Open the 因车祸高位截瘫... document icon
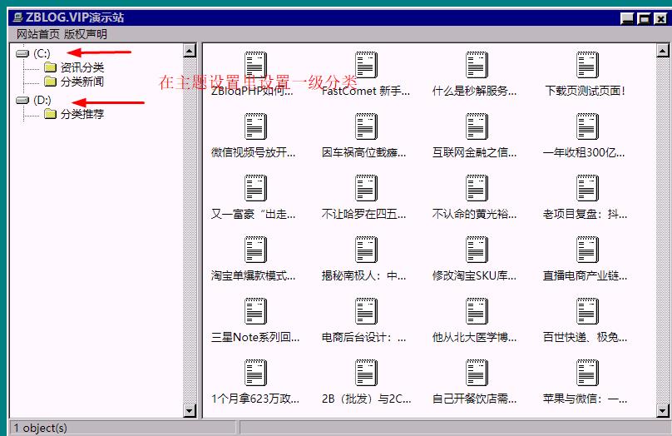The height and width of the screenshot is (436, 672). (x=366, y=126)
